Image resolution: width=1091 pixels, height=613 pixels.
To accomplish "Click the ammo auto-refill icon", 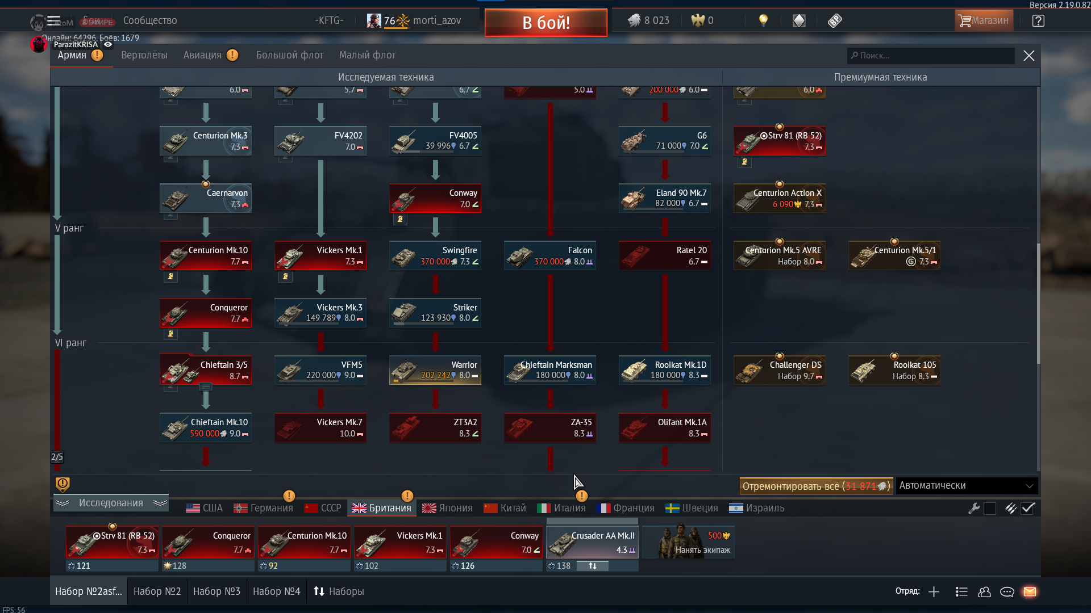I will click(1010, 509).
